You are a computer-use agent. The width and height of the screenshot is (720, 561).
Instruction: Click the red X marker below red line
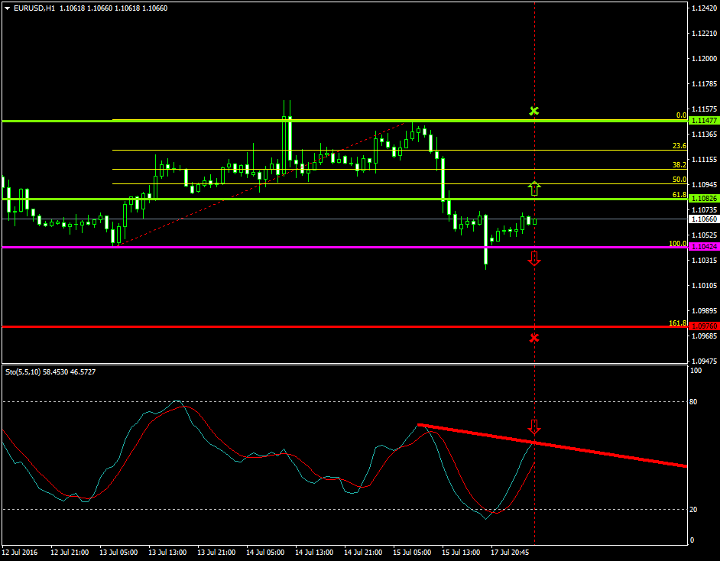(x=534, y=337)
